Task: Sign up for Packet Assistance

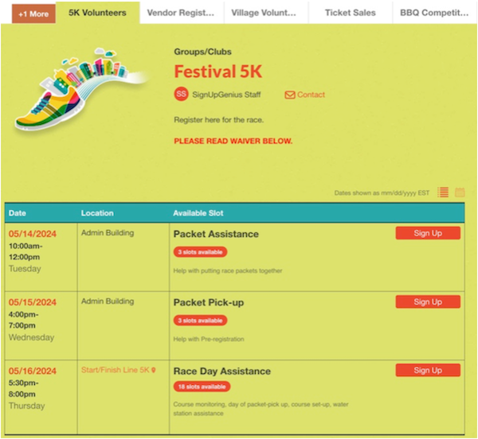Action: (x=428, y=233)
